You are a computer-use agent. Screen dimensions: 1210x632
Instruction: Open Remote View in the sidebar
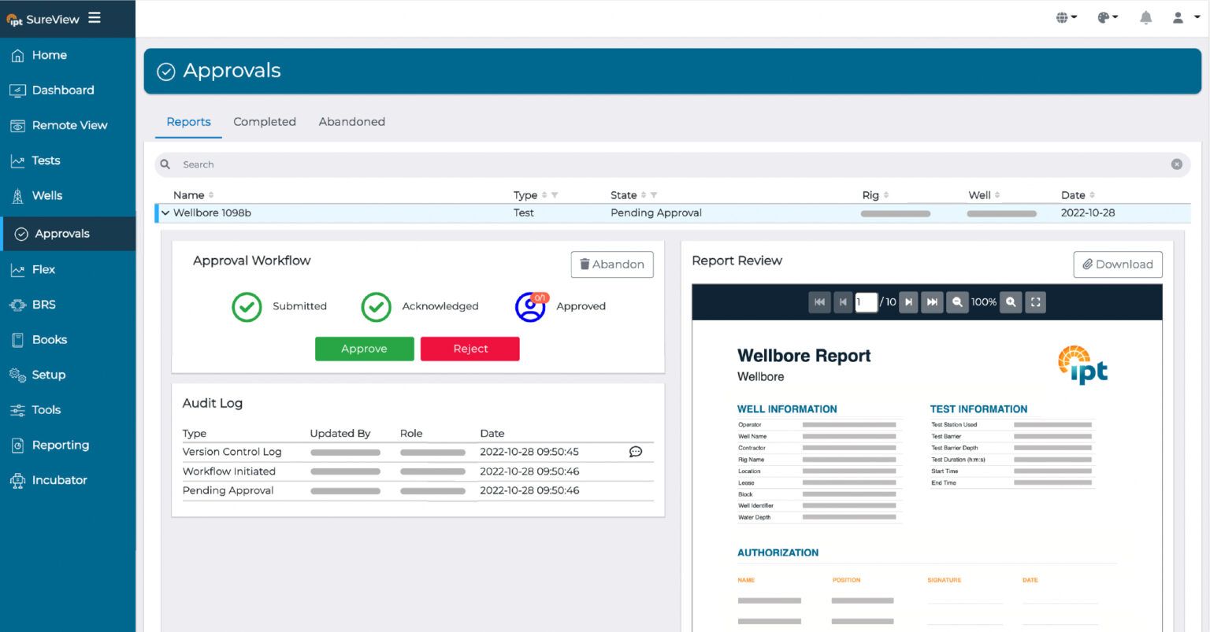pos(69,125)
